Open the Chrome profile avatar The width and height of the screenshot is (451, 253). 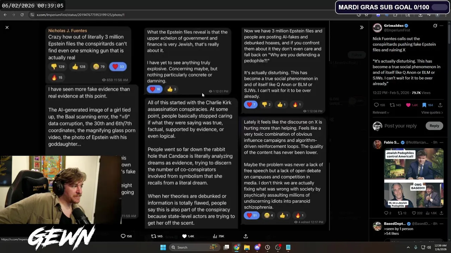coord(437,15)
